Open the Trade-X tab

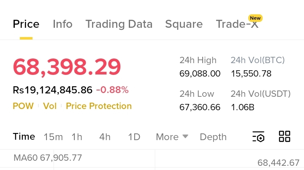coord(236,24)
